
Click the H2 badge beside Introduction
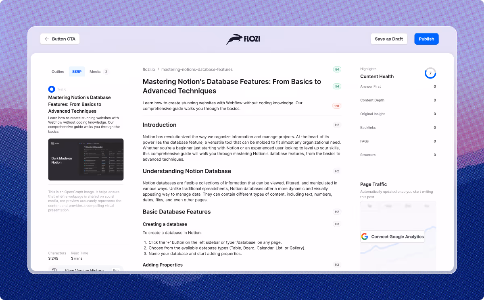click(337, 125)
